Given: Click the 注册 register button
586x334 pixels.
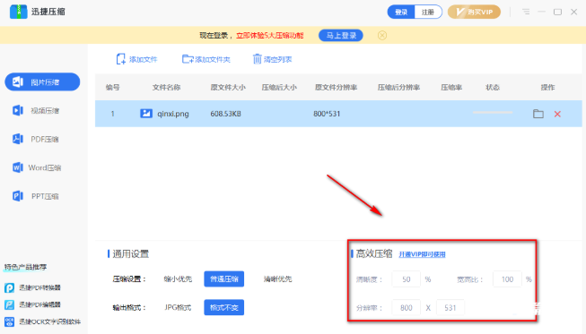Looking at the screenshot, I should point(428,12).
